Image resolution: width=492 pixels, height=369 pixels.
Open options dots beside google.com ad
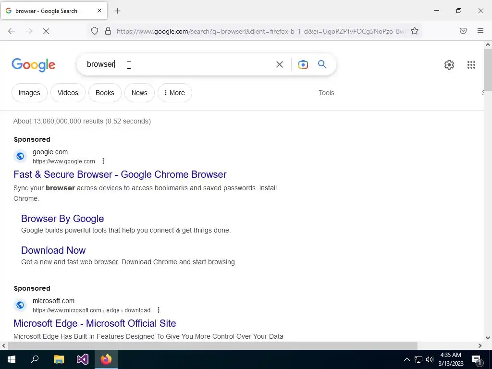pos(103,161)
